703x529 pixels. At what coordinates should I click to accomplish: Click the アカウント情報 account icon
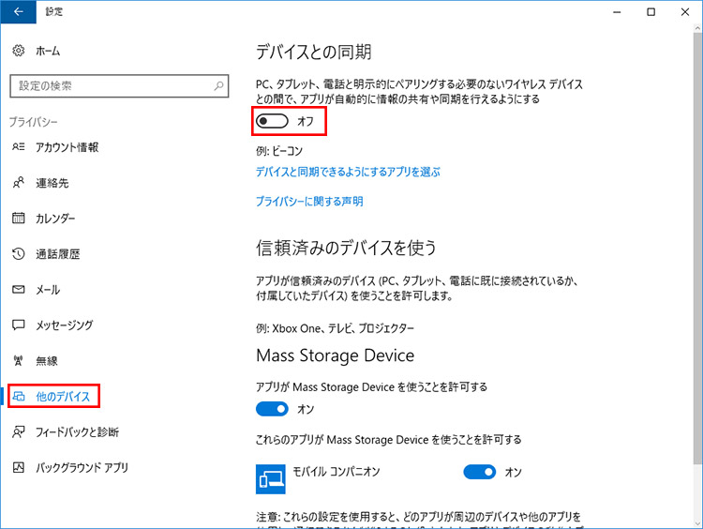[x=19, y=146]
